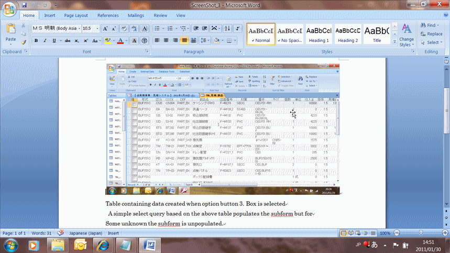Apply the Title style
The image size is (450, 253).
377,34
